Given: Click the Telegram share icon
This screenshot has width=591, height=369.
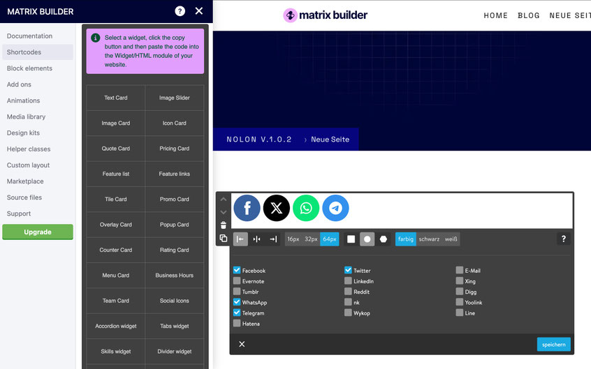Looking at the screenshot, I should 335,208.
